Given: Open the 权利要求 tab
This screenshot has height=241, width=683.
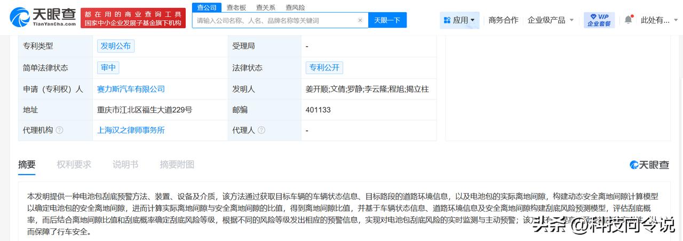Looking at the screenshot, I should coord(74,164).
